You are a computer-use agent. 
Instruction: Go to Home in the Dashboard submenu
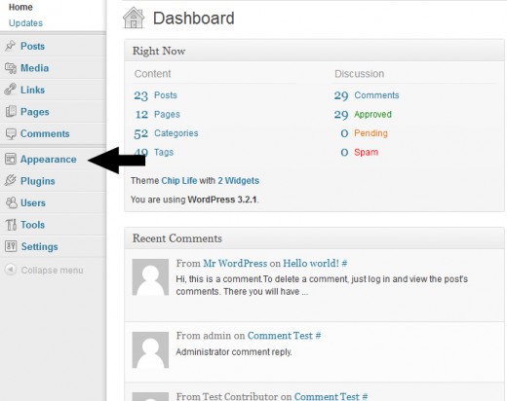pos(20,7)
